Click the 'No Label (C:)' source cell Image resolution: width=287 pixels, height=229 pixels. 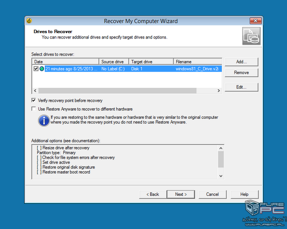tap(113, 69)
